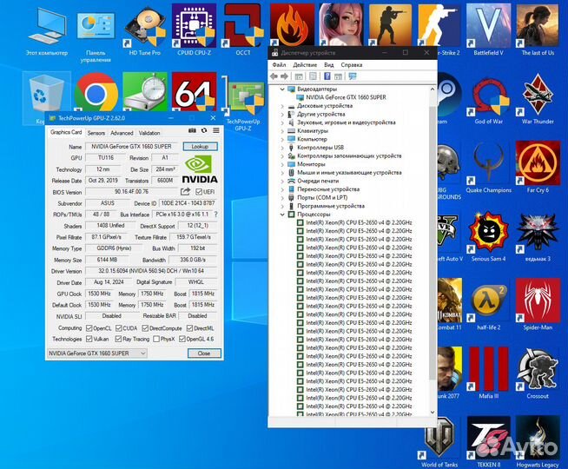This screenshot has height=469, width=568.
Task: Toggle the PhysX checkbox
Action: point(155,339)
